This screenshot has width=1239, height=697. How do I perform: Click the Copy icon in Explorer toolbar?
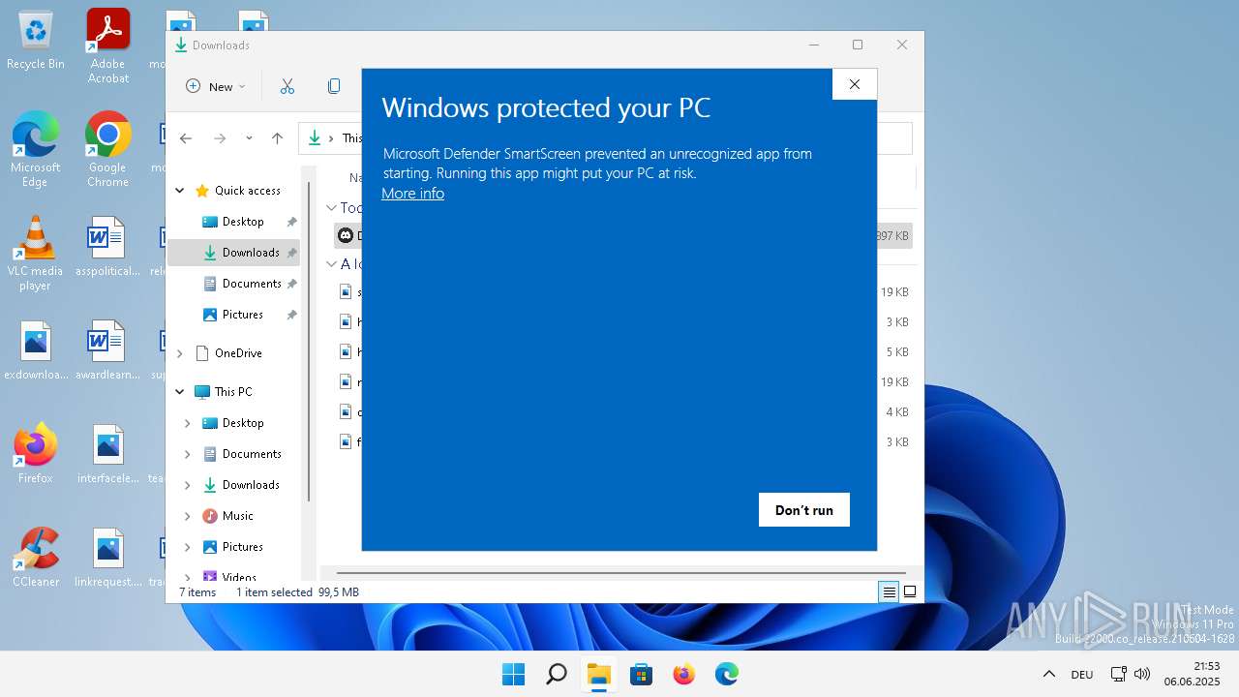pos(334,86)
